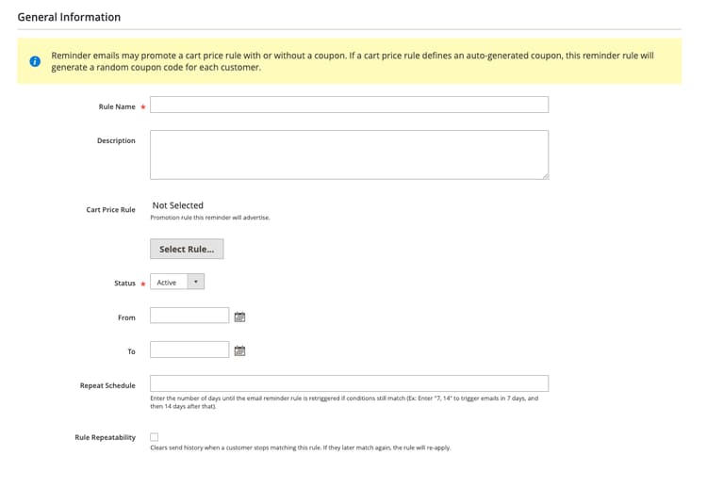Open the To date calendar picker
This screenshot has width=707, height=488.
tap(239, 350)
